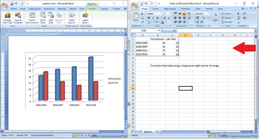The image size is (259, 139).
Task: Click Save As Template in Word
Action: point(18,18)
